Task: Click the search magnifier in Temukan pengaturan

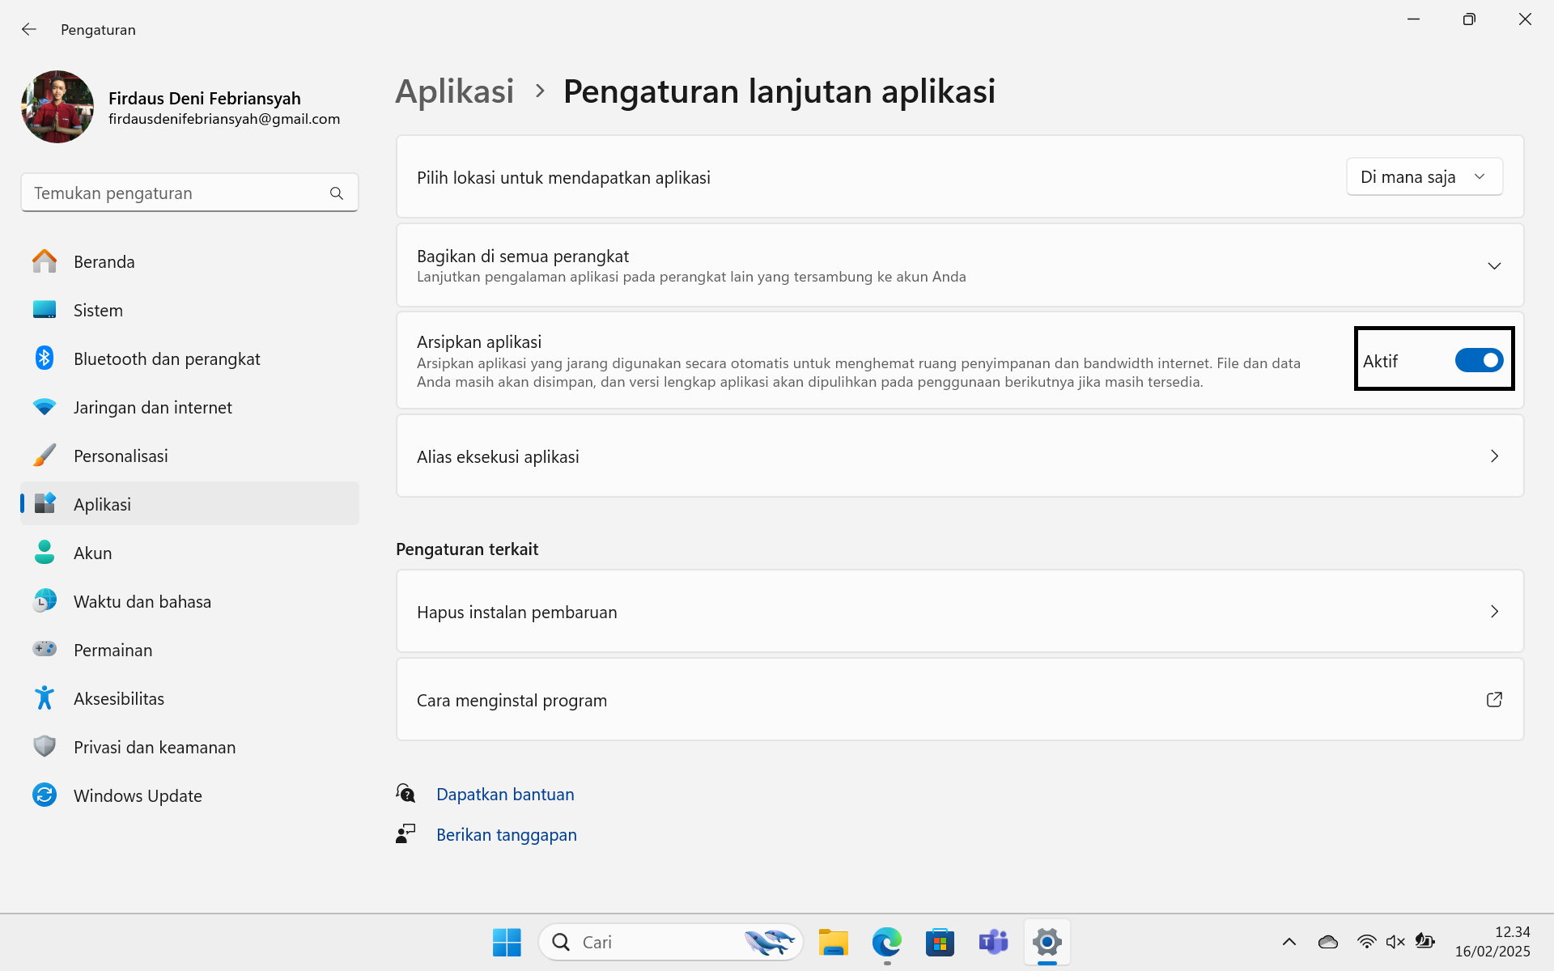Action: tap(336, 193)
